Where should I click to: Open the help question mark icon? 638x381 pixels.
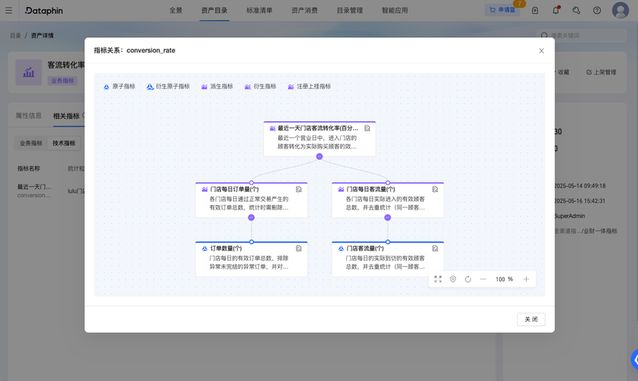(597, 11)
